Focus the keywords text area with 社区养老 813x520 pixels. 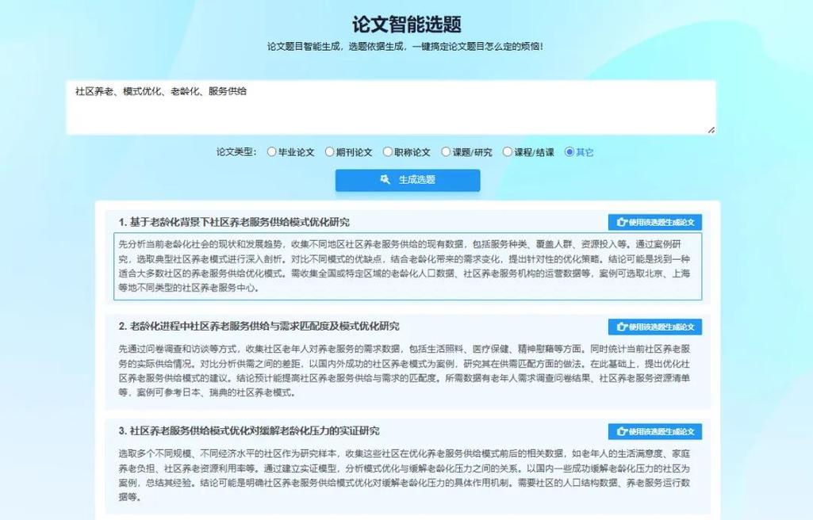point(391,108)
